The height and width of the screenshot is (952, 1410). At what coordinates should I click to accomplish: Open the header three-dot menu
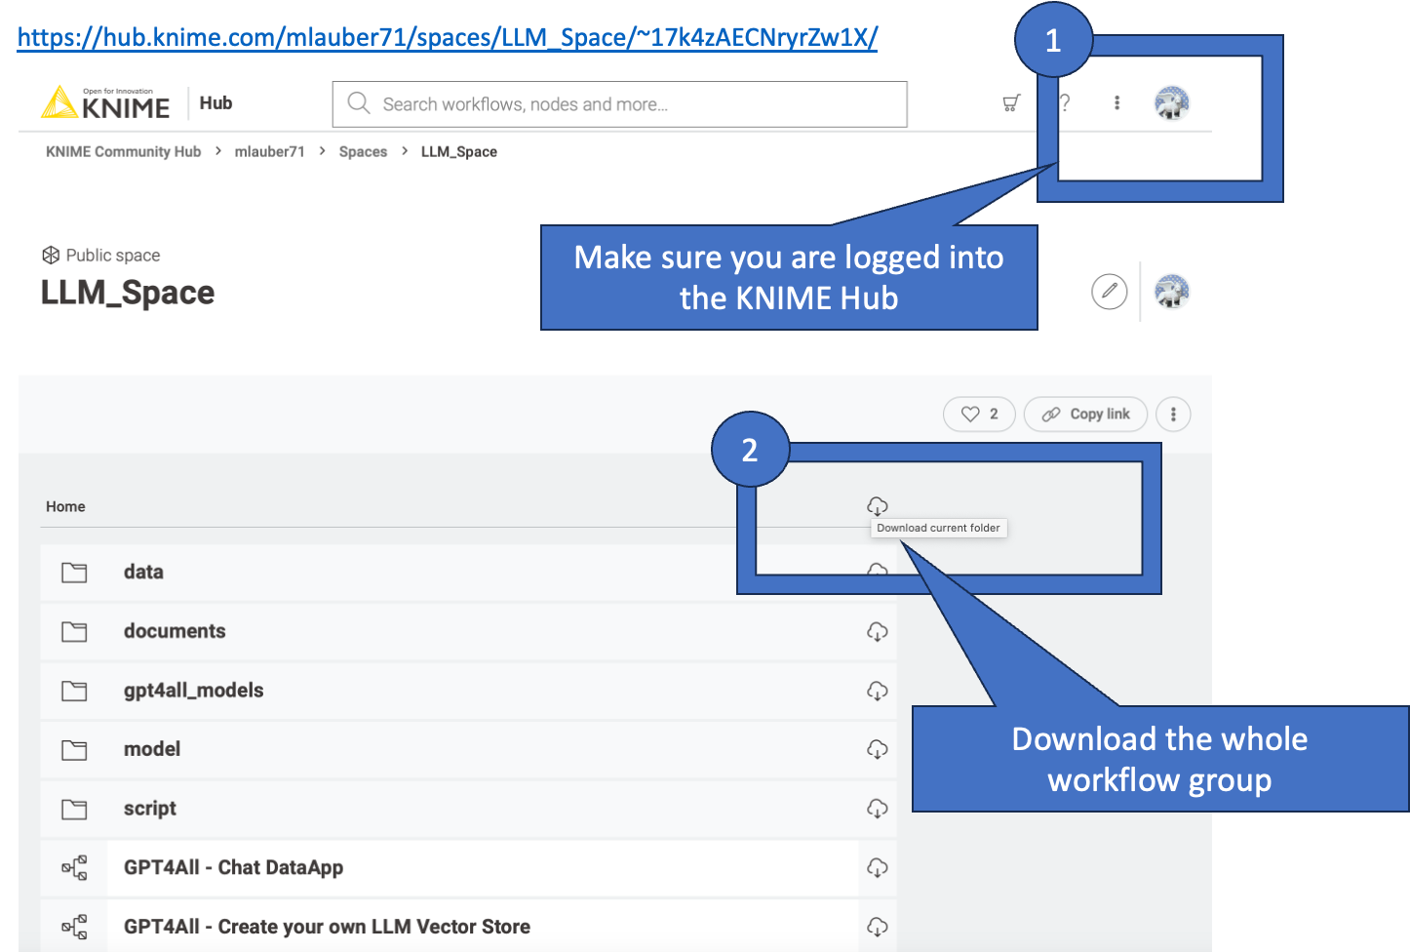1117,102
